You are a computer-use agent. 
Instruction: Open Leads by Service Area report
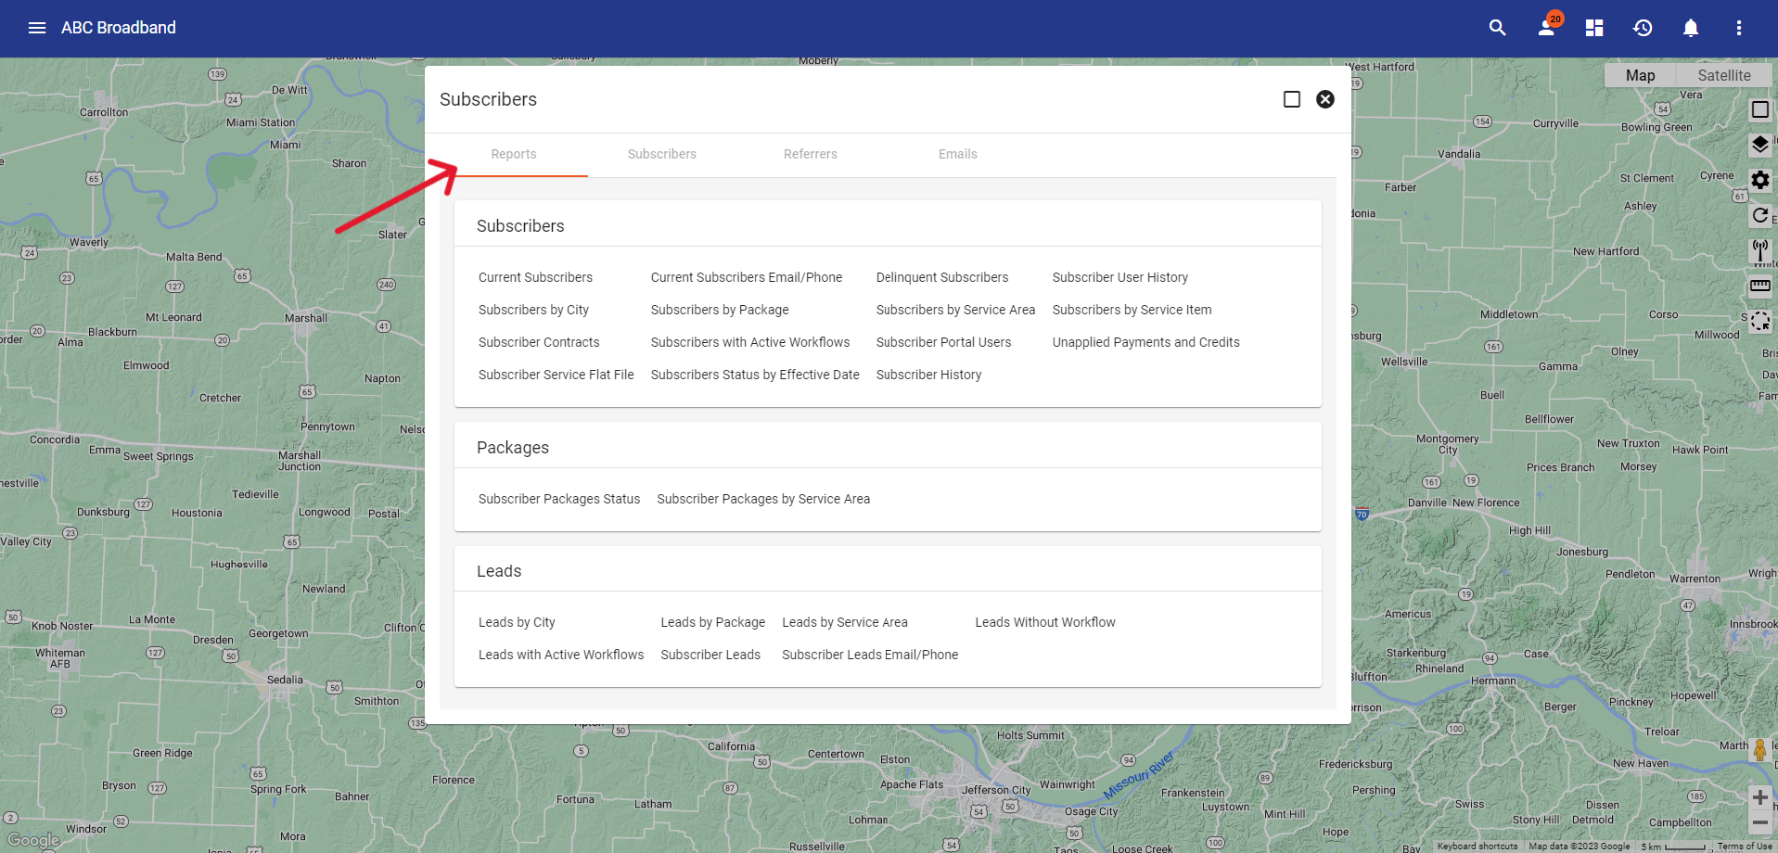(x=845, y=622)
